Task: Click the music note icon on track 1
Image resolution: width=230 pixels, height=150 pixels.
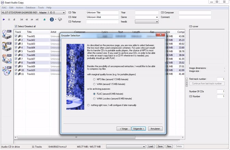Action: [19, 36]
